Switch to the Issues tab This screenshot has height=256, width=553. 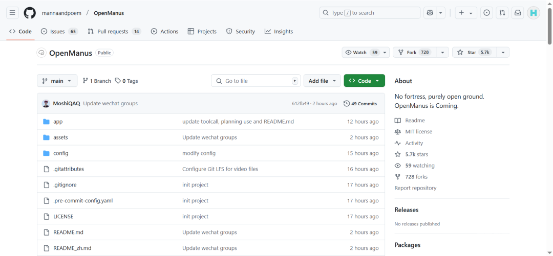(59, 31)
